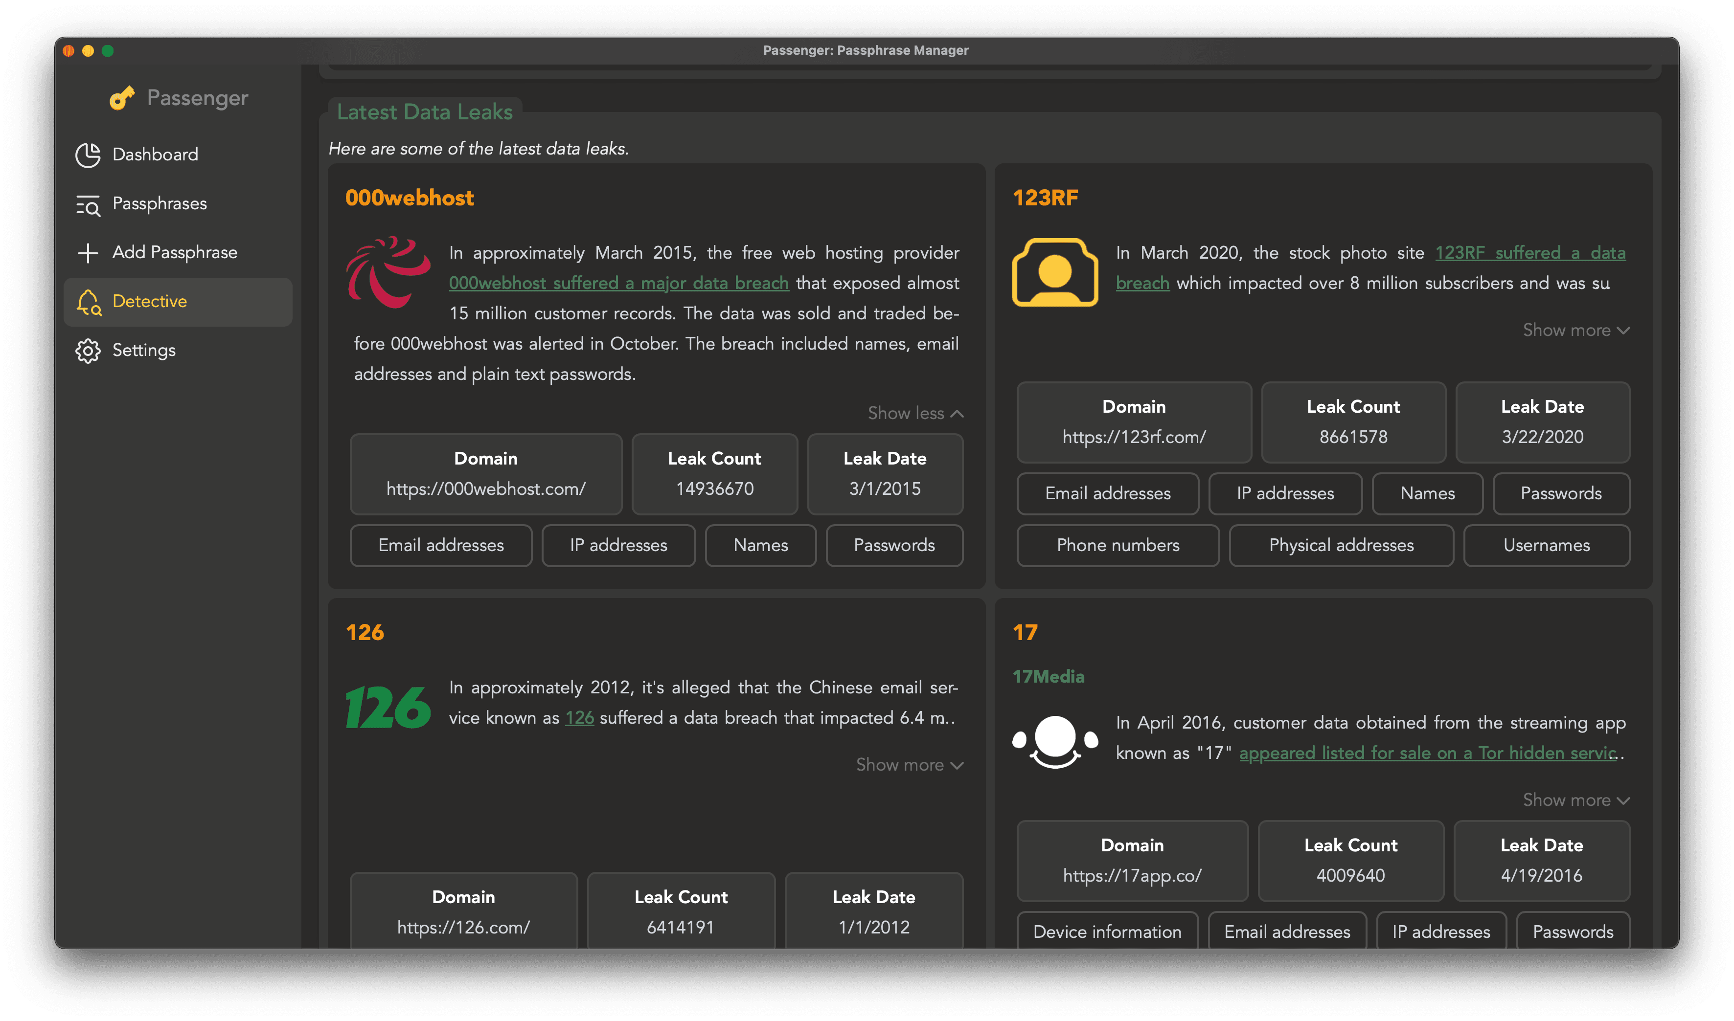Click the orange 126 card title
The height and width of the screenshot is (1021, 1734).
pyautogui.click(x=365, y=633)
